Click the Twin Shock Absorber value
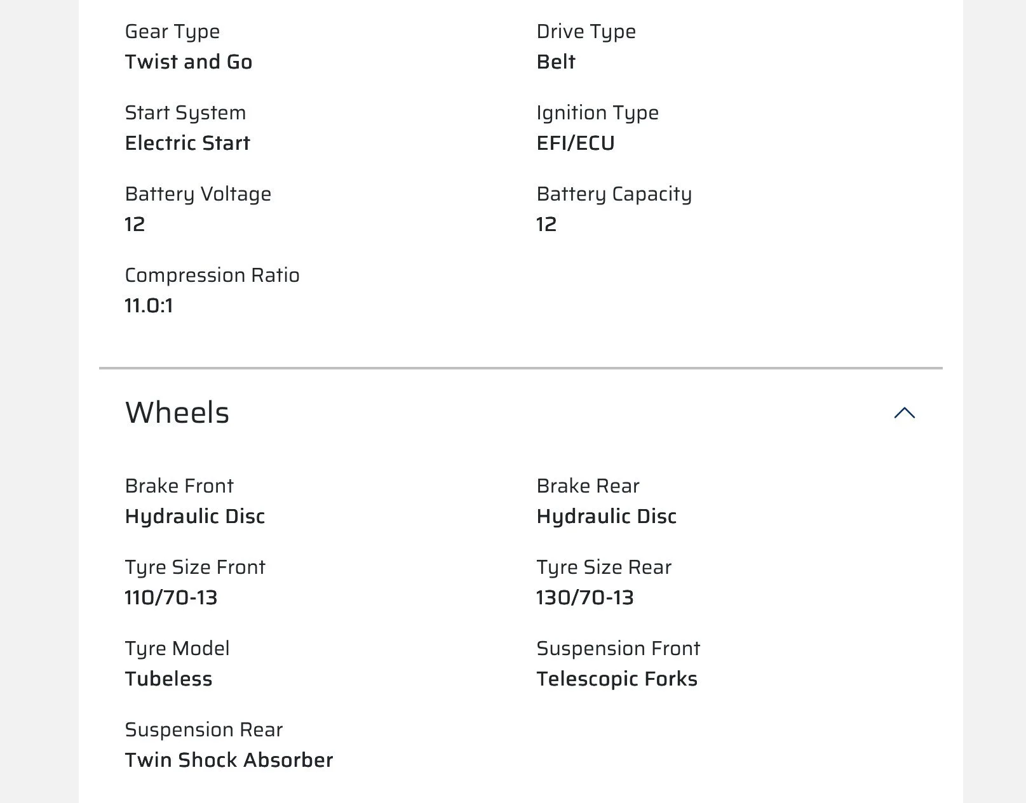 [x=229, y=760]
